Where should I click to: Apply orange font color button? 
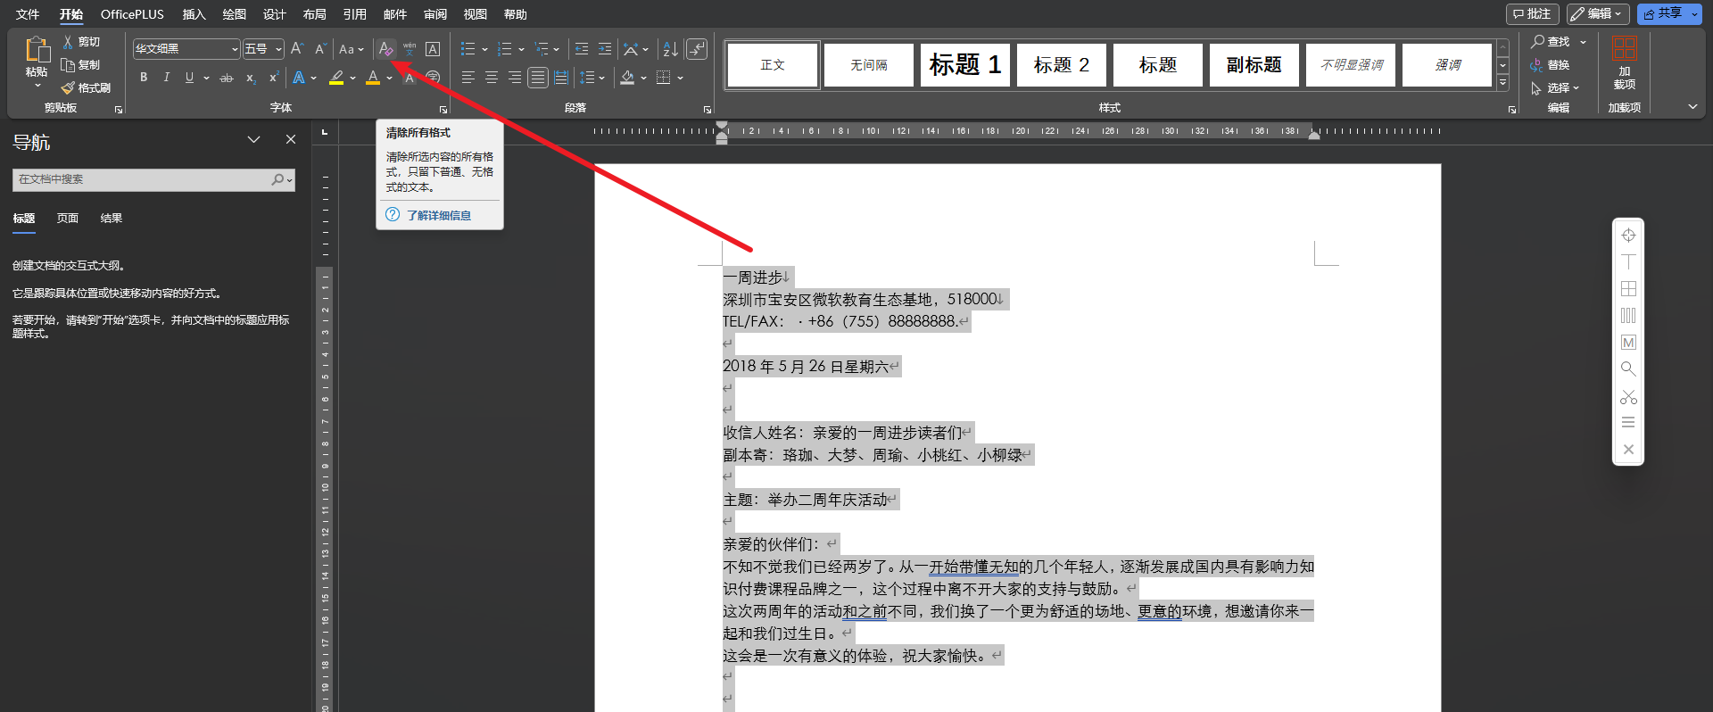[x=373, y=78]
